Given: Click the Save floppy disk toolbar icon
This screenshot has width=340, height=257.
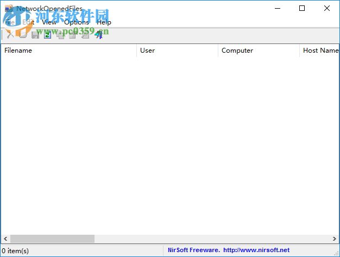Looking at the screenshot, I should (35, 35).
